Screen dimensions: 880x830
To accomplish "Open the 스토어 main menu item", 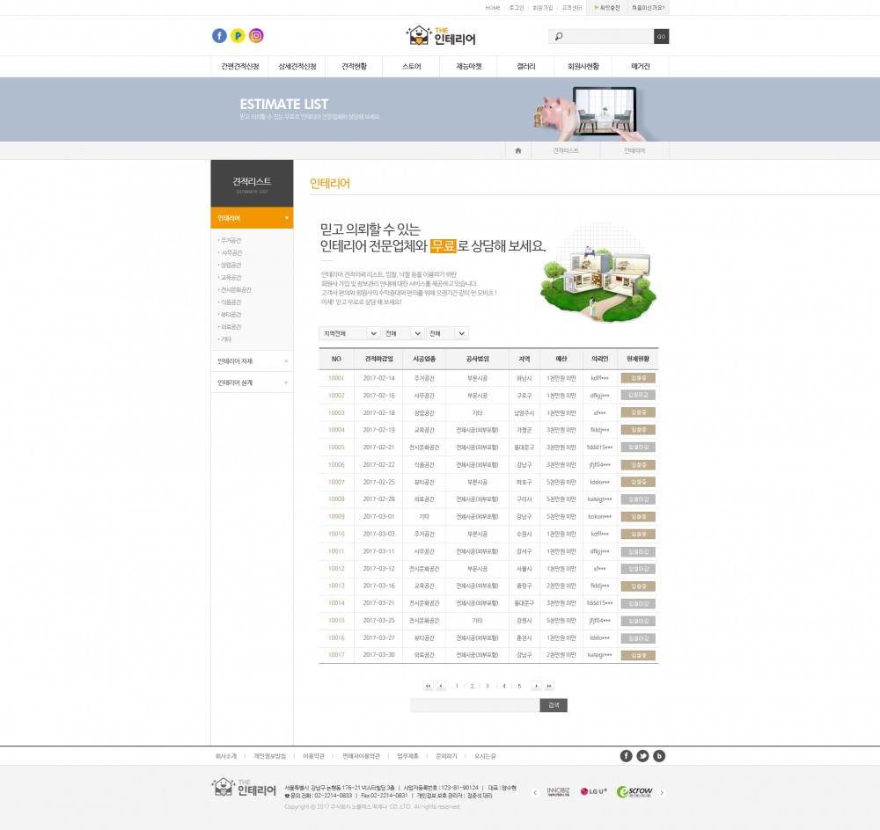I will (411, 67).
